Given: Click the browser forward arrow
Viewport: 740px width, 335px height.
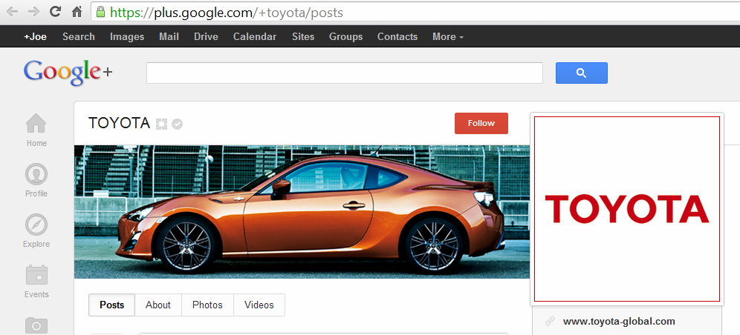Looking at the screenshot, I should (x=33, y=12).
